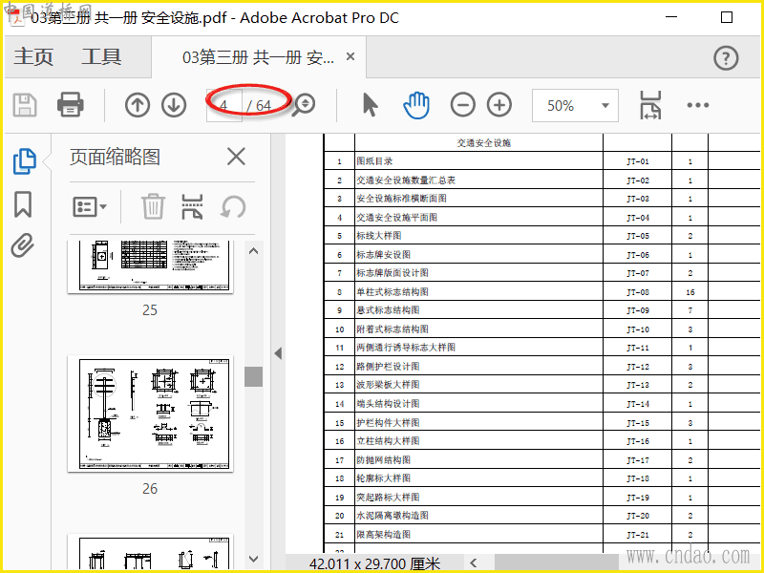Click the 单柱式标志结构图 entry
Viewport: 764px width, 573px height.
pyautogui.click(x=393, y=292)
